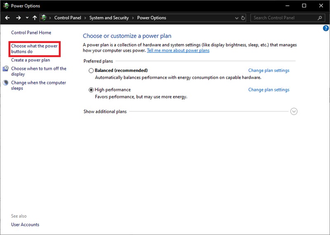Viewport: 330px width, 235px height.
Task: Open the recent locations dropdown arrow
Action: [x=27, y=18]
